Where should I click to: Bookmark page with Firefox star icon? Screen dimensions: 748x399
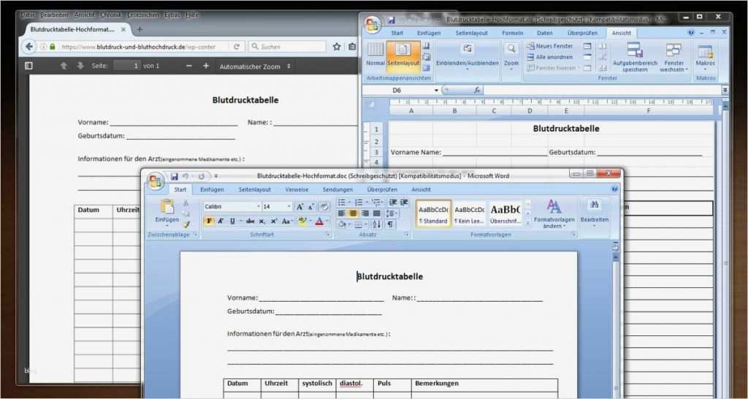pos(337,47)
